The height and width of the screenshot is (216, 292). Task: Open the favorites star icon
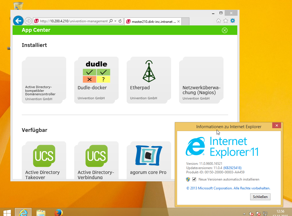click(226, 21)
